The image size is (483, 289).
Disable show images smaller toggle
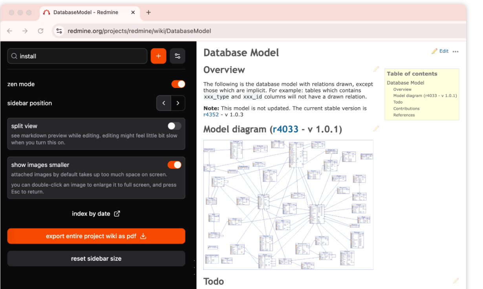pyautogui.click(x=174, y=165)
